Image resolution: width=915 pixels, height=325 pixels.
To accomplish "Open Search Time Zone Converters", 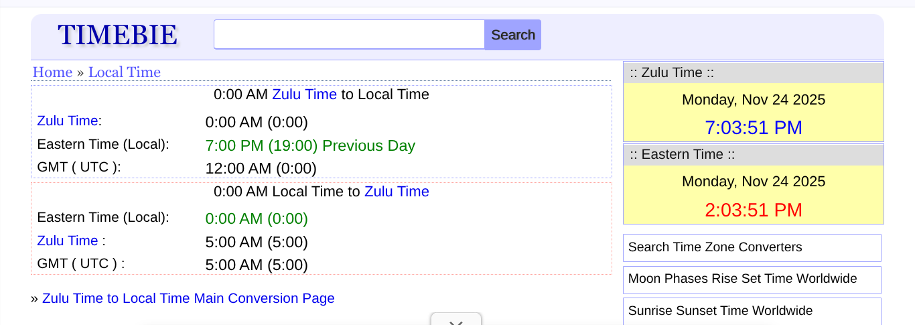I will tap(752, 247).
